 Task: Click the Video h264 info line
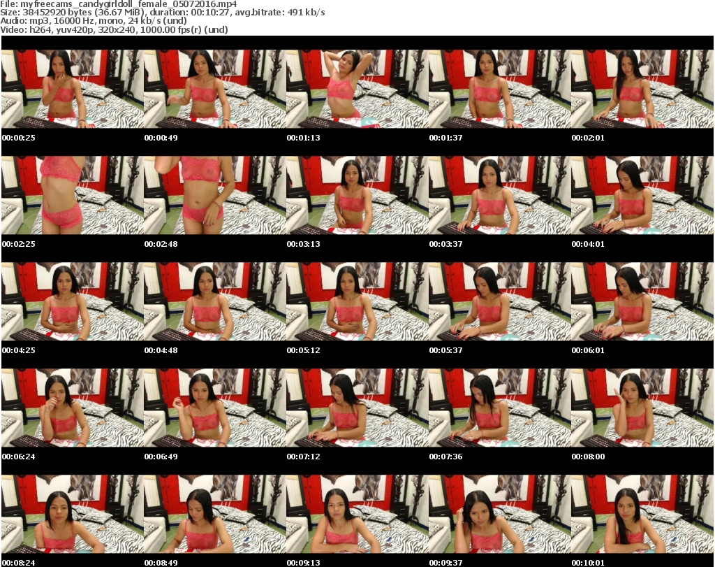pyautogui.click(x=114, y=29)
